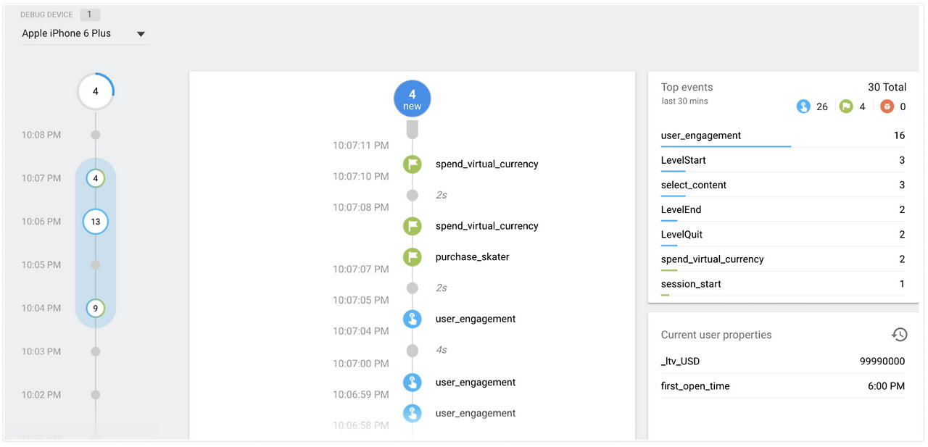Click the user properties history clock icon
The height and width of the screenshot is (447, 928).
point(899,334)
